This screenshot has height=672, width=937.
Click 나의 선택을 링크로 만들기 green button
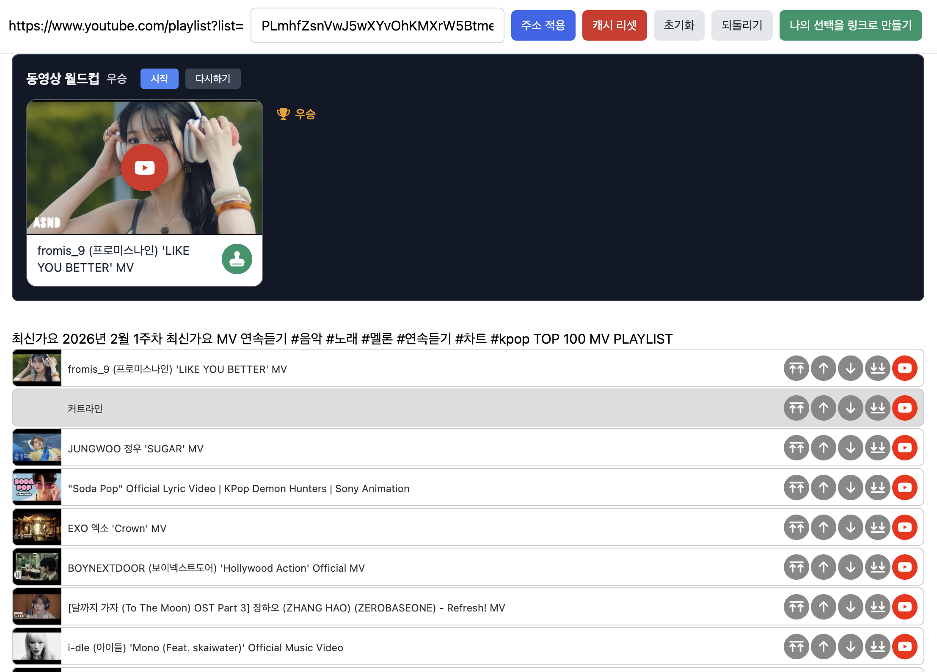click(850, 25)
